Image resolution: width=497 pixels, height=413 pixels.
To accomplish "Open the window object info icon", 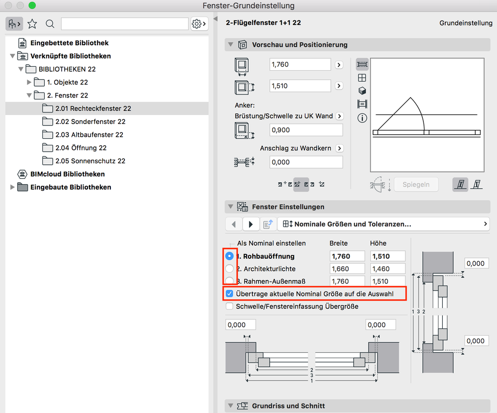I will click(362, 118).
